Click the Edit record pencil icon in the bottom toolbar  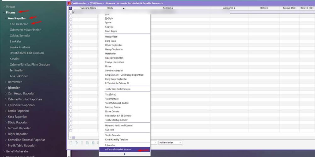pyautogui.click(x=76, y=143)
